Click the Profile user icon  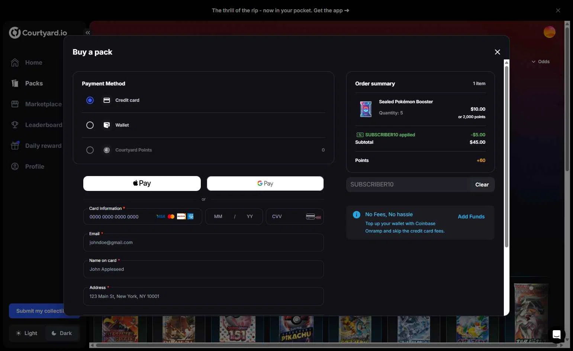tap(15, 166)
